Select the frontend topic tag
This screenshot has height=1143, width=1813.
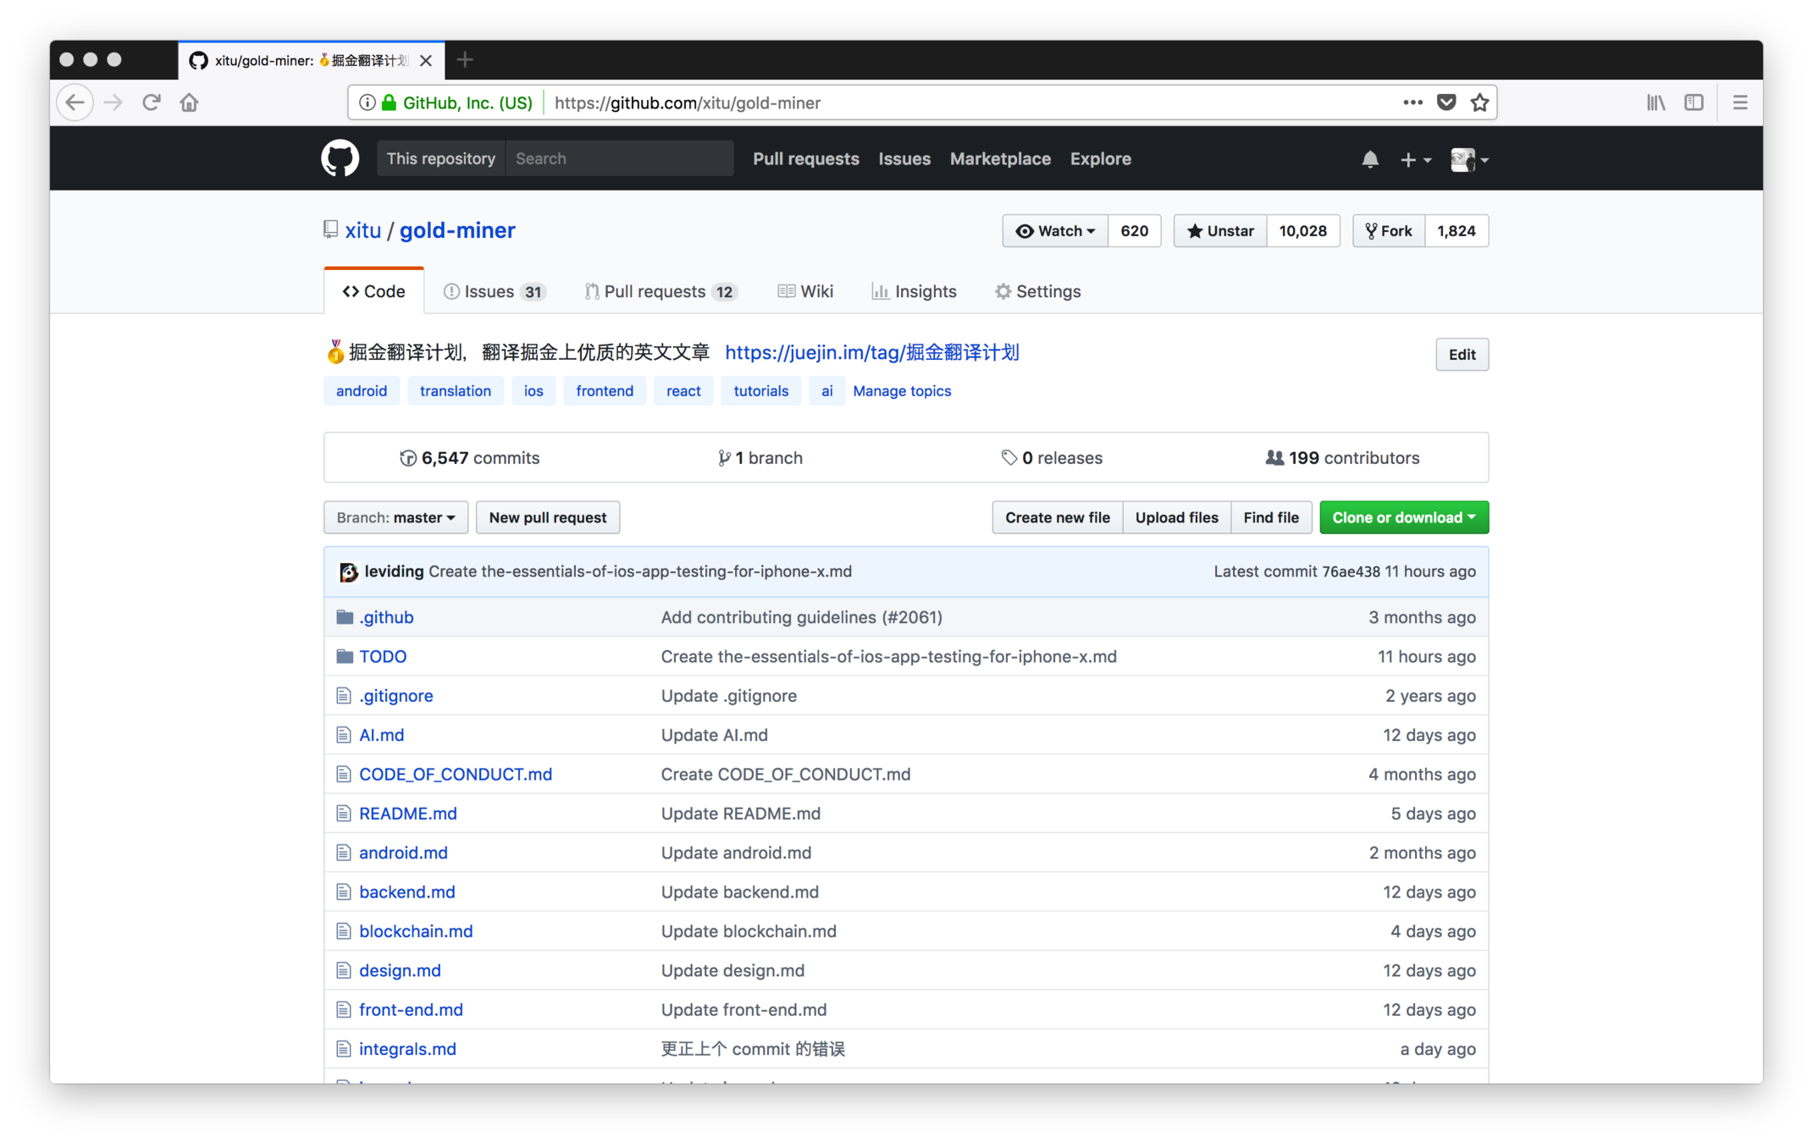(604, 390)
